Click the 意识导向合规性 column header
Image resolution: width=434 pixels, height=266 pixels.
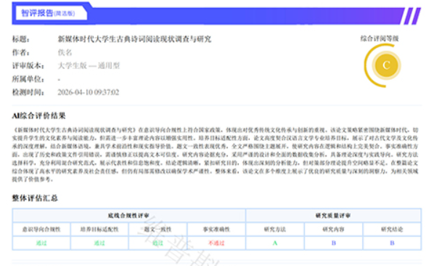[41, 229]
